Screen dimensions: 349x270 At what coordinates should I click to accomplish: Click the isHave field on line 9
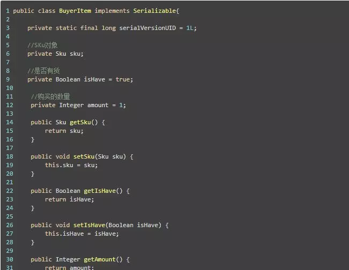94,79
